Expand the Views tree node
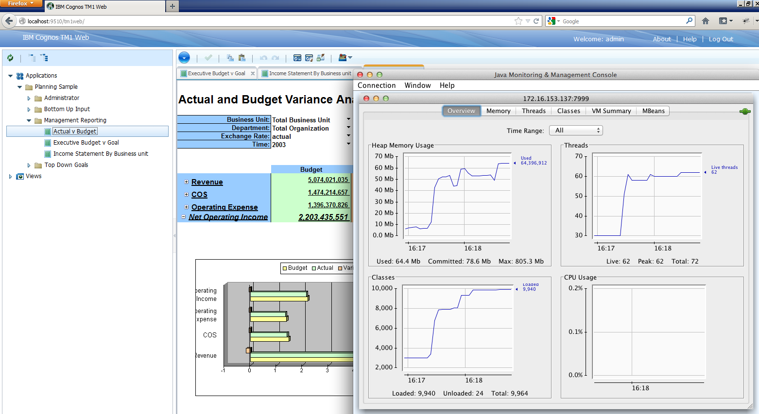 [x=10, y=176]
